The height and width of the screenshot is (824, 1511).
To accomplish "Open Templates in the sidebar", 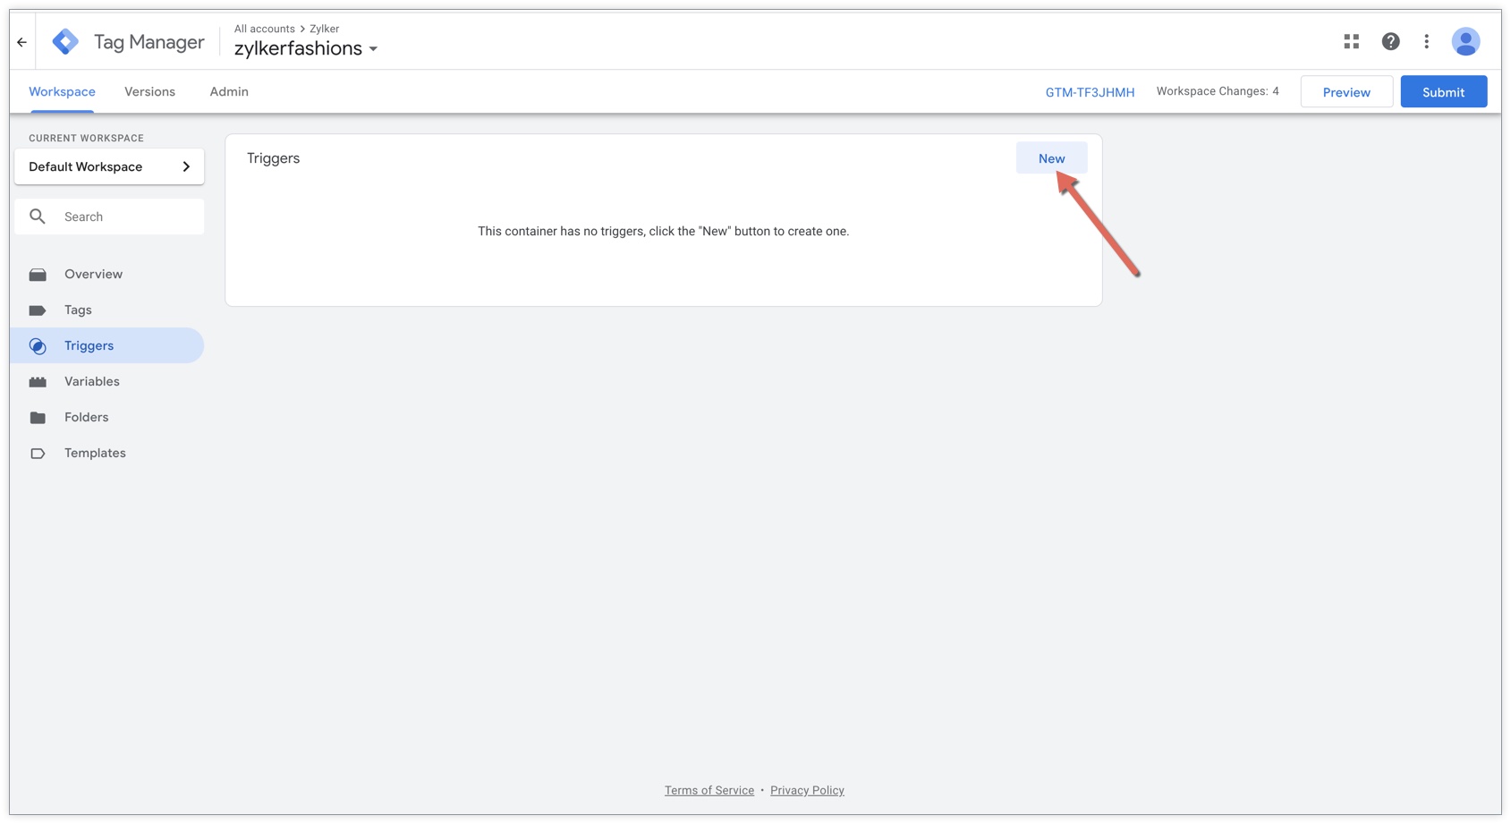I will [x=107, y=453].
